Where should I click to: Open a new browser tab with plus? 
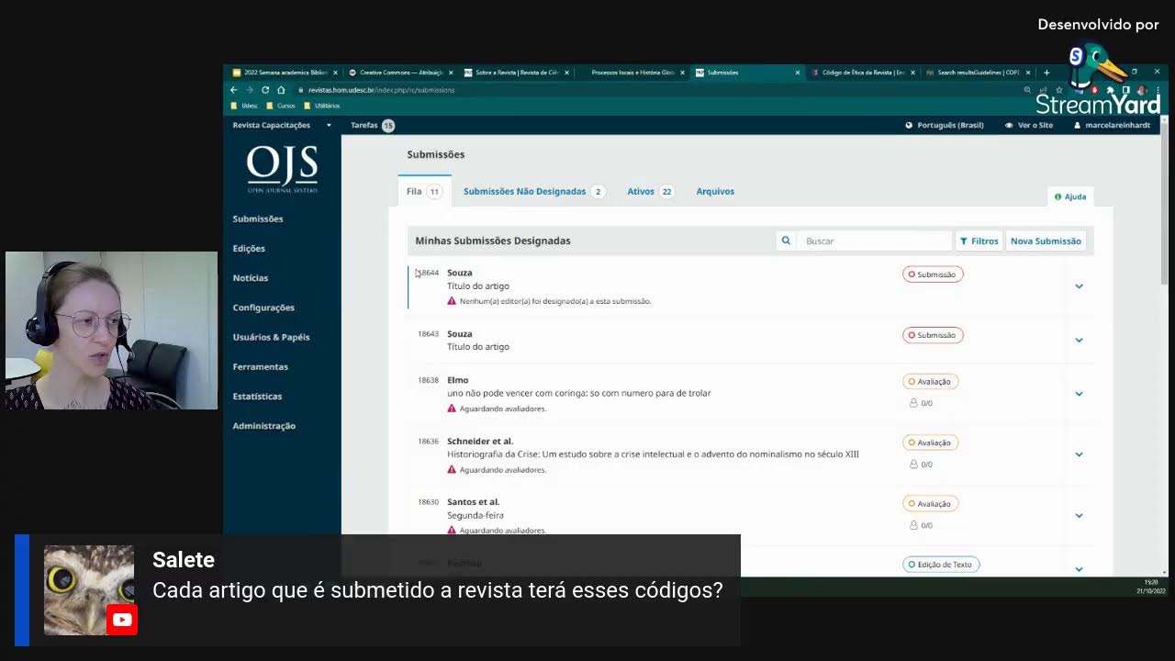1046,73
